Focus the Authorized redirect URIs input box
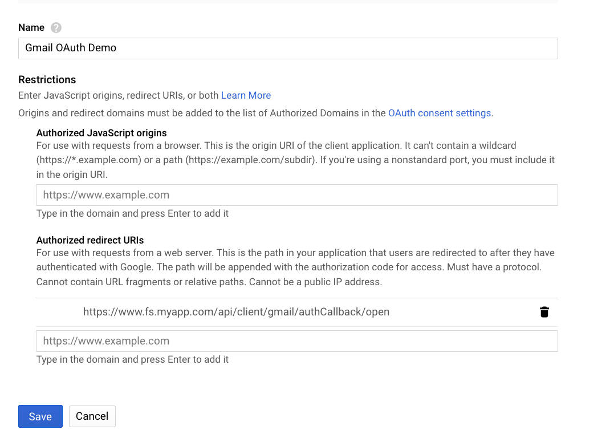This screenshot has height=446, width=610. (x=296, y=341)
